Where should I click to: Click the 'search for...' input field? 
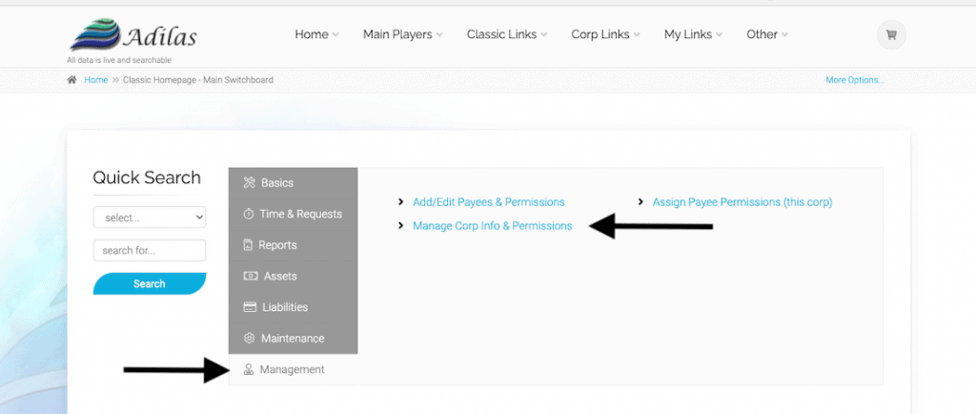pos(150,251)
